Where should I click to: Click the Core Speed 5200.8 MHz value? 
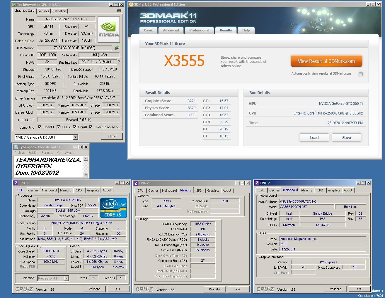pos(51,251)
